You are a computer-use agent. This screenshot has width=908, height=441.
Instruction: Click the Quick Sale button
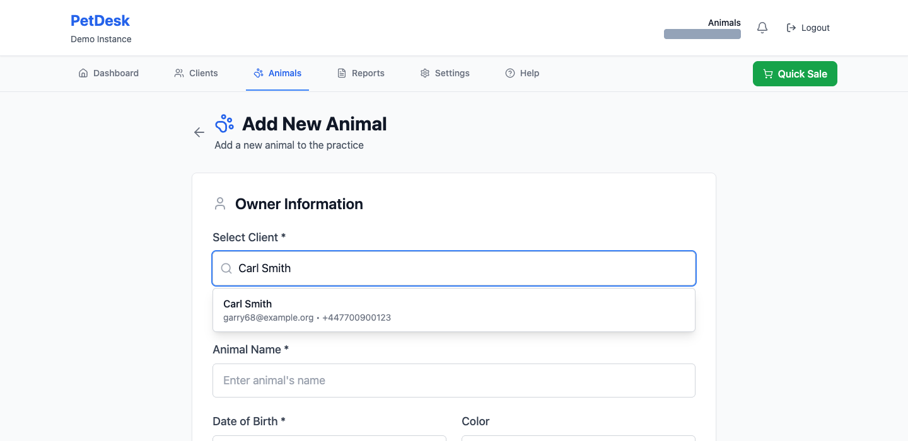click(x=795, y=74)
